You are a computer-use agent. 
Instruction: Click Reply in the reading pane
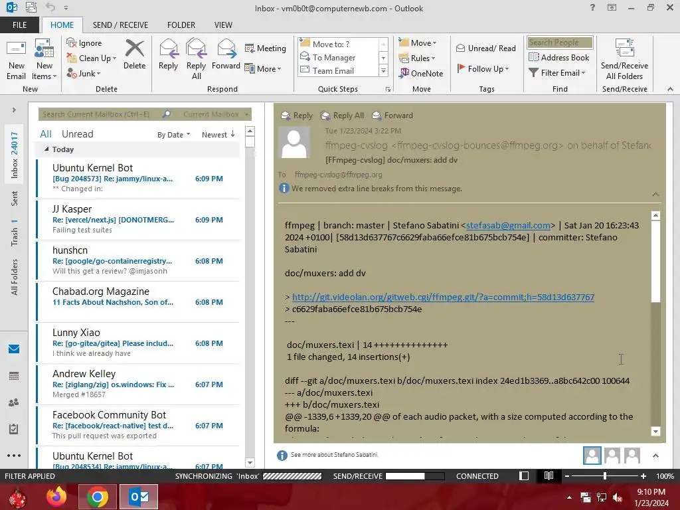tap(297, 116)
